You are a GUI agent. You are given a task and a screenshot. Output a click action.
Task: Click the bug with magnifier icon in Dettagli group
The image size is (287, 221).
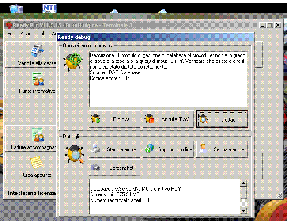click(x=75, y=154)
